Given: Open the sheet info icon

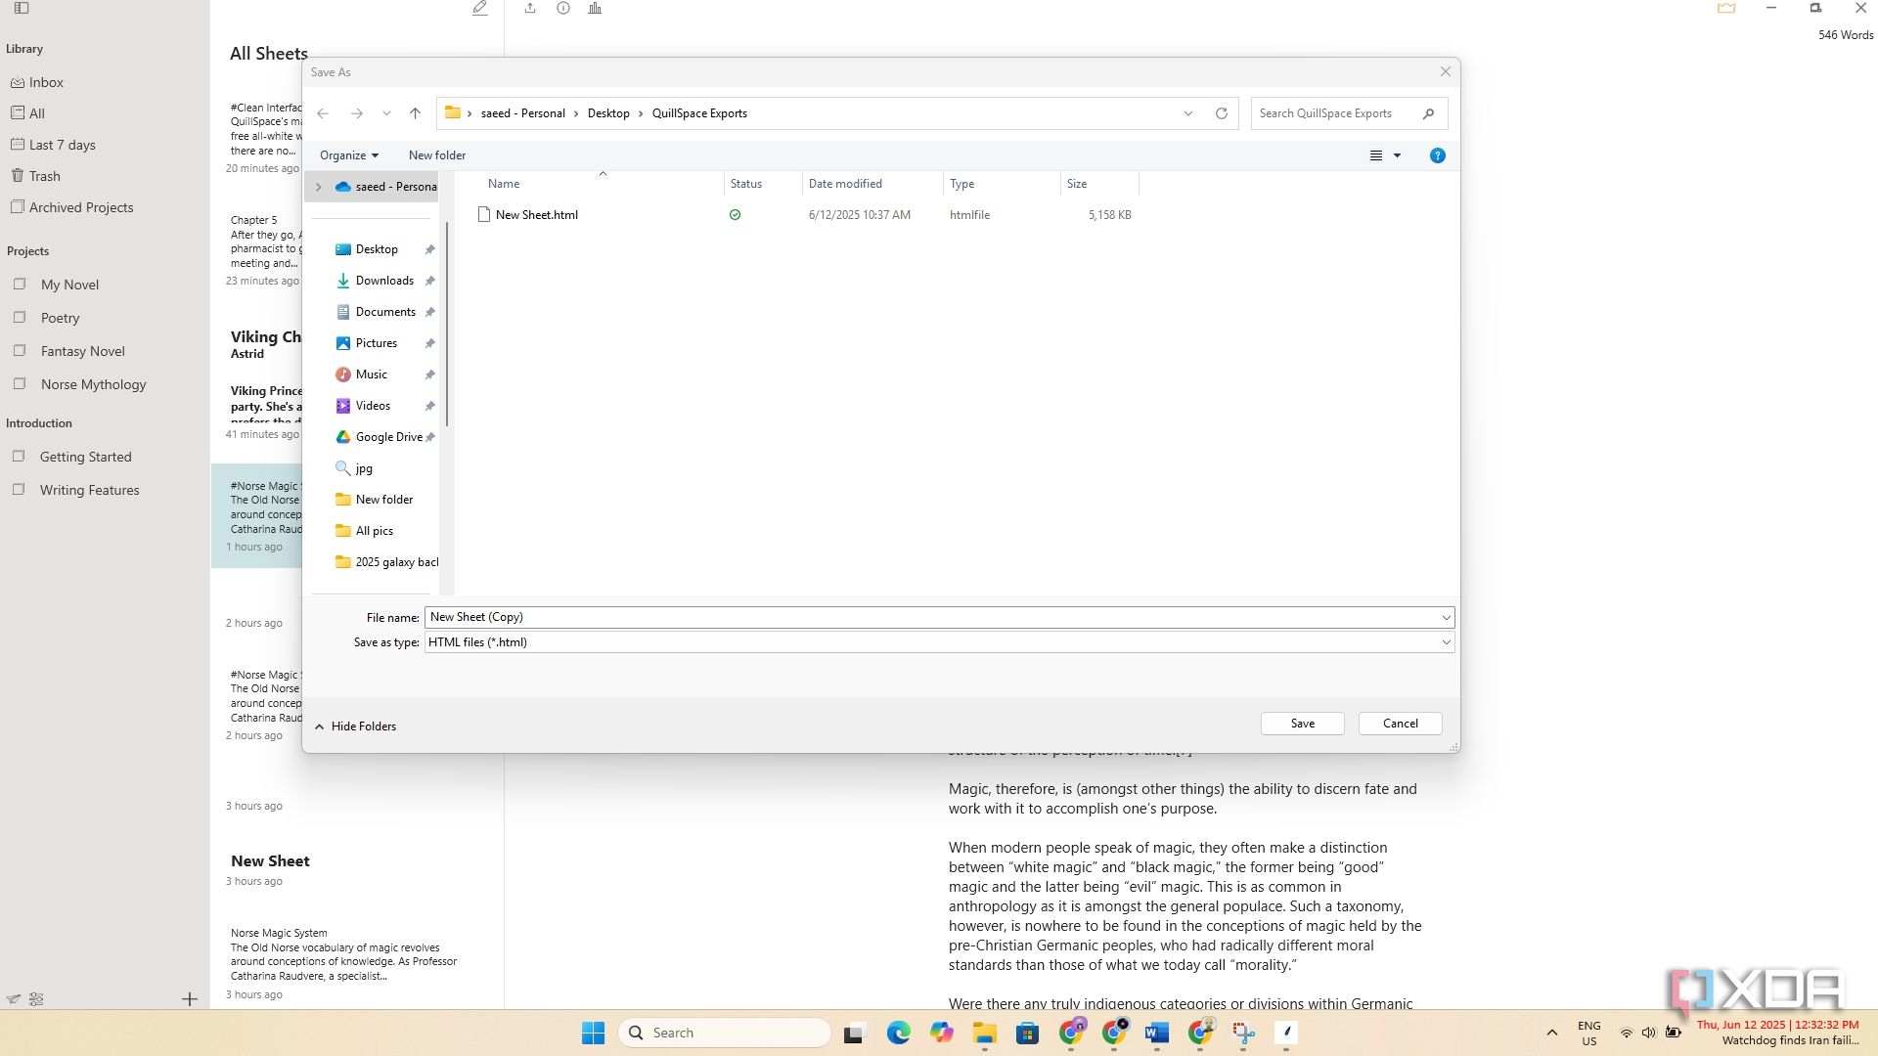Looking at the screenshot, I should tap(563, 8).
